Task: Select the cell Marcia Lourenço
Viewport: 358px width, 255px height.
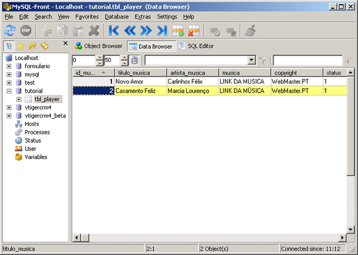Action: click(193, 91)
